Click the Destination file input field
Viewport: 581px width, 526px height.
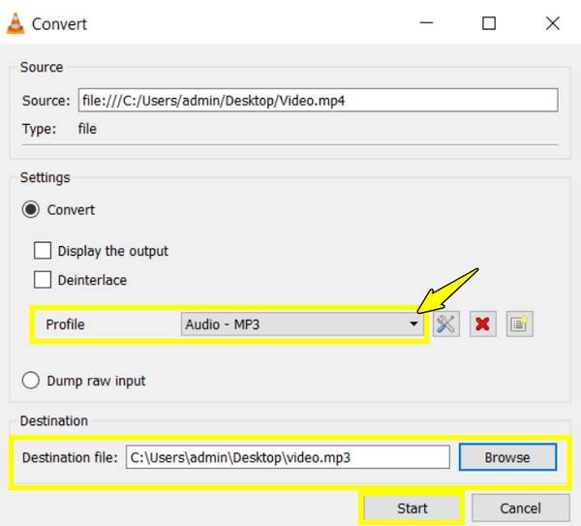(288, 457)
